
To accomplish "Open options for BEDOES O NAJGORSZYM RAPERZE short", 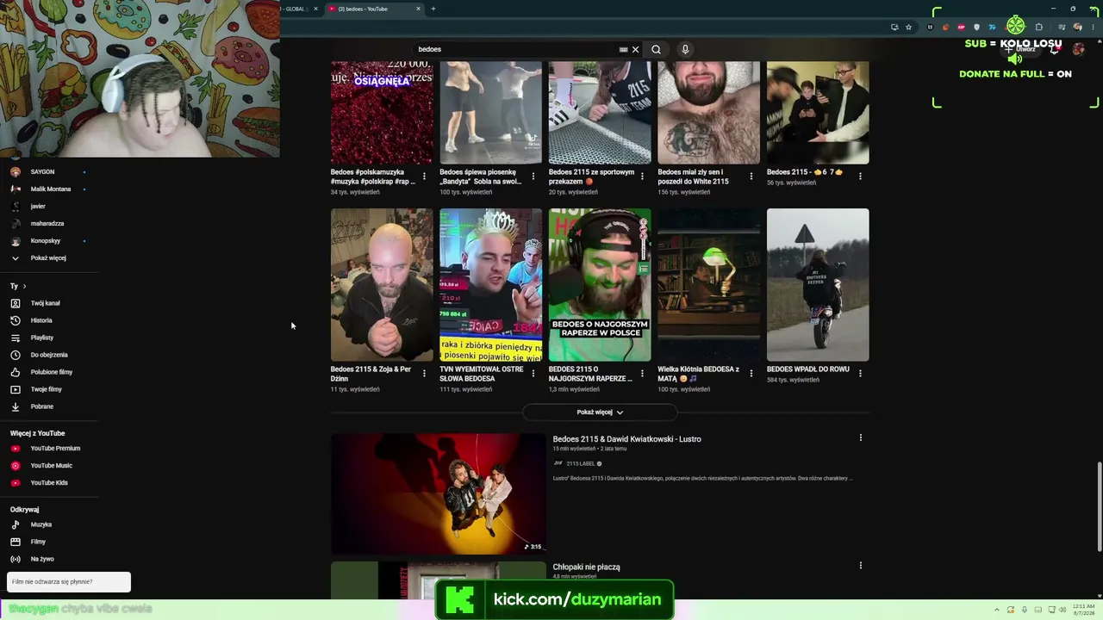I will coord(642,373).
